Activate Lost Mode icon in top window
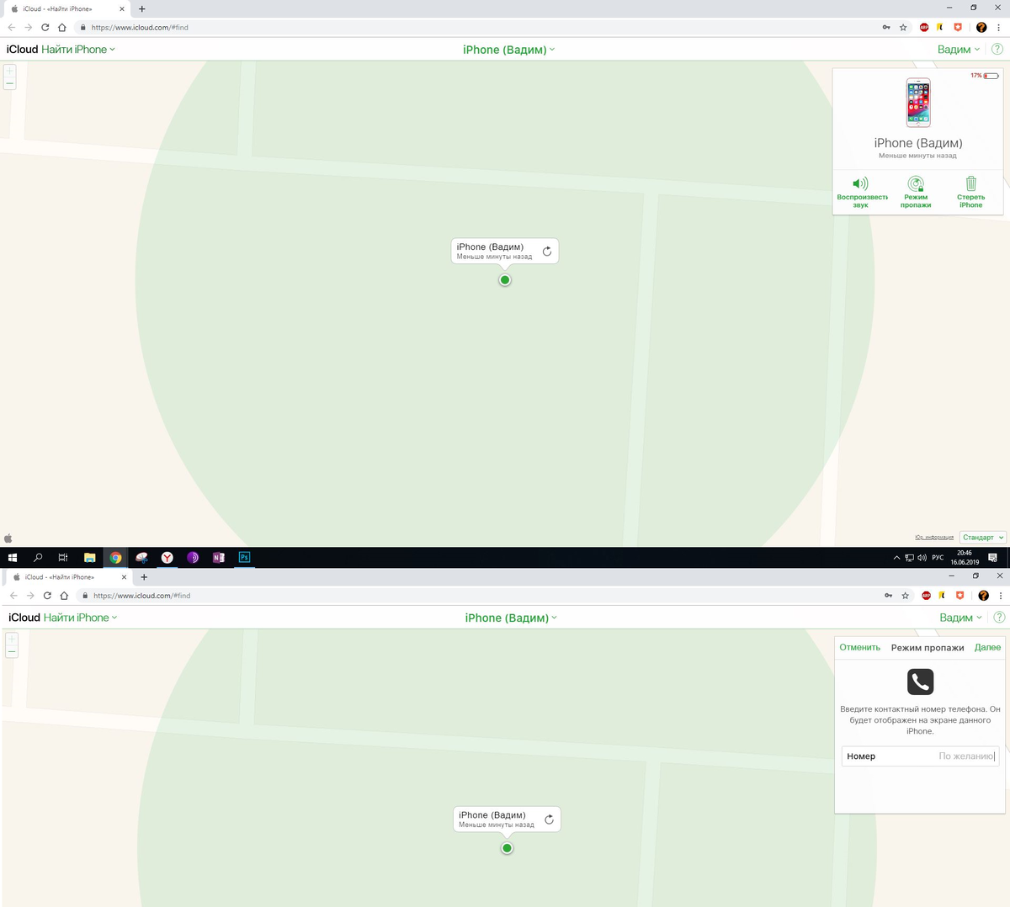This screenshot has width=1010, height=907. (x=916, y=183)
